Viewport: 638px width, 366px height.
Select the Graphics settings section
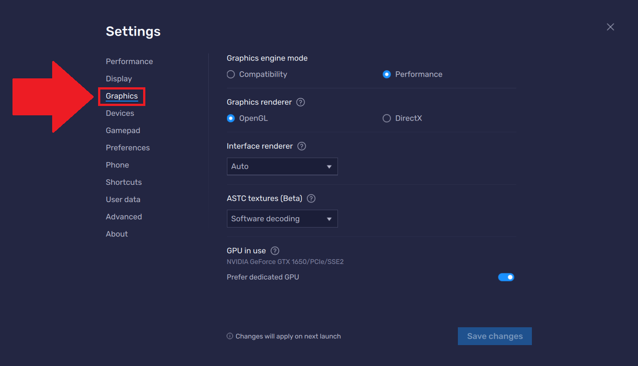(x=122, y=96)
